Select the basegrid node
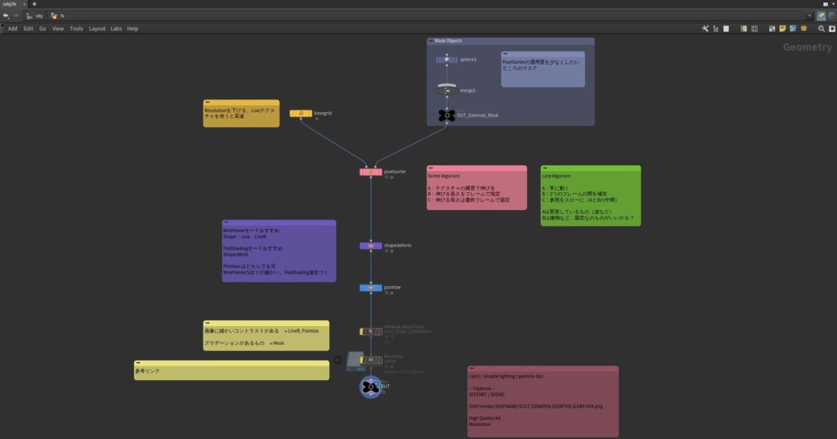837x439 pixels. [x=301, y=114]
